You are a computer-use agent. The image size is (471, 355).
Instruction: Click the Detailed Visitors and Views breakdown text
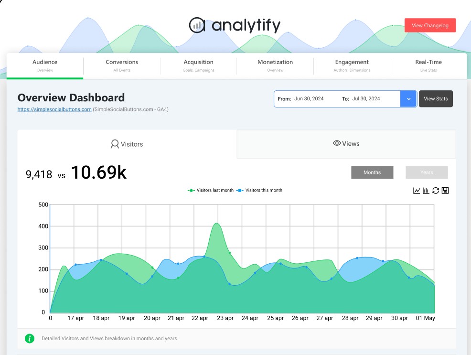(x=109, y=338)
